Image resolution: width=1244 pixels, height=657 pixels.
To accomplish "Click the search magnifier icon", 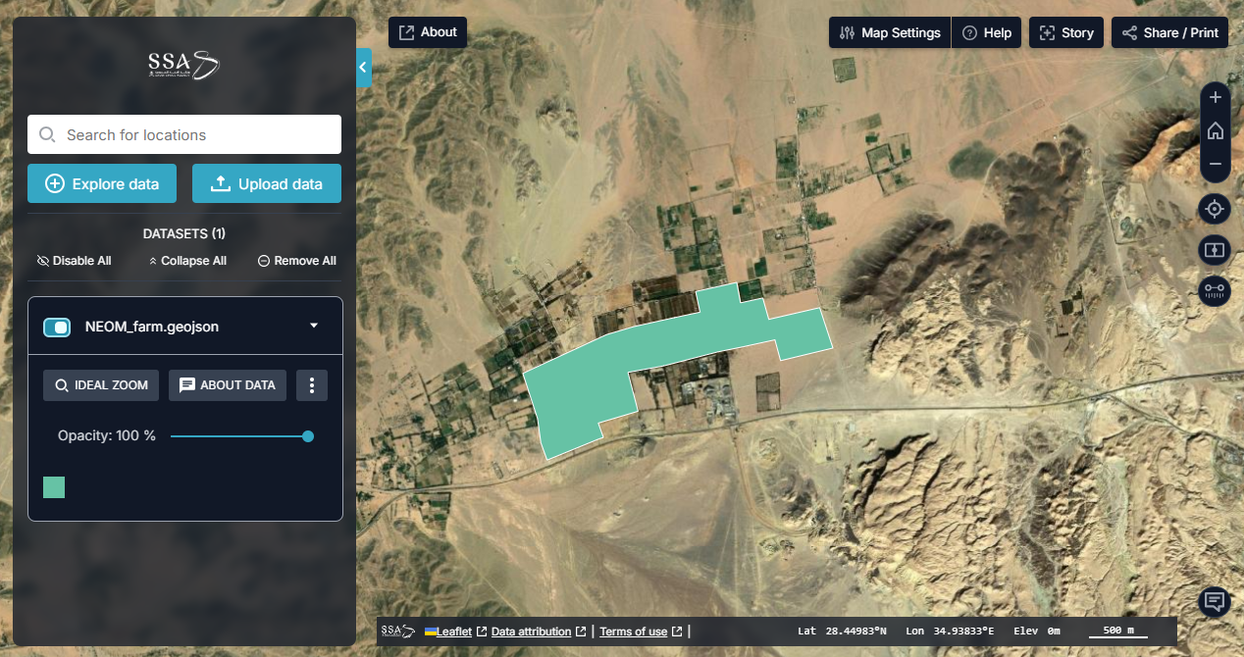I will pos(46,134).
